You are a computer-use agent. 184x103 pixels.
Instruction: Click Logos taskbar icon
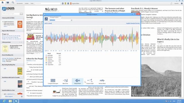(16, 101)
